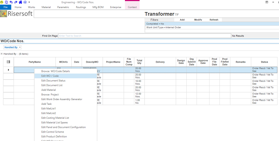Click the '10.00 Nos.' quantity cell
This screenshot has width=279, height=141.
139,82
